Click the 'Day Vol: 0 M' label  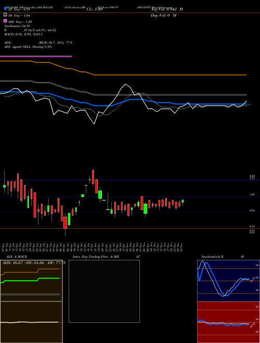tap(163, 16)
